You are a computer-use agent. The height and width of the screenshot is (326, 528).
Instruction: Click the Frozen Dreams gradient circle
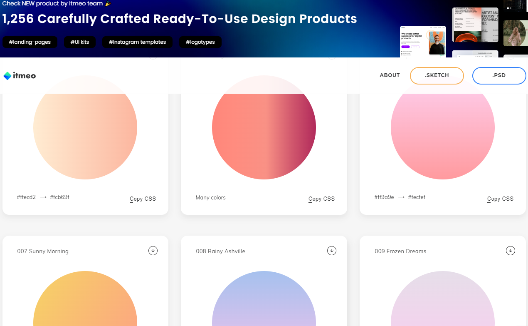pos(443,299)
